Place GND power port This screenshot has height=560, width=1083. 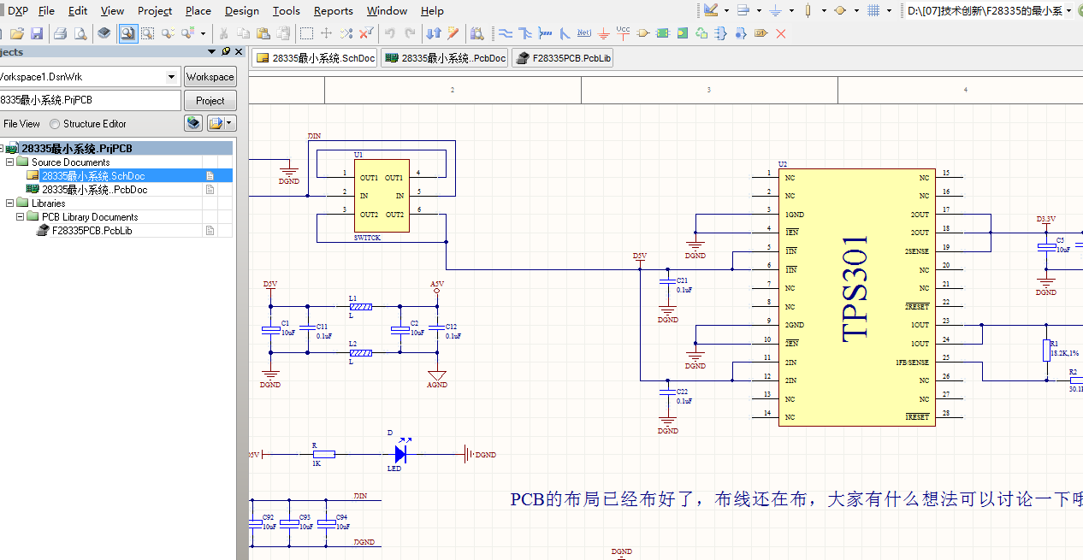[x=603, y=33]
